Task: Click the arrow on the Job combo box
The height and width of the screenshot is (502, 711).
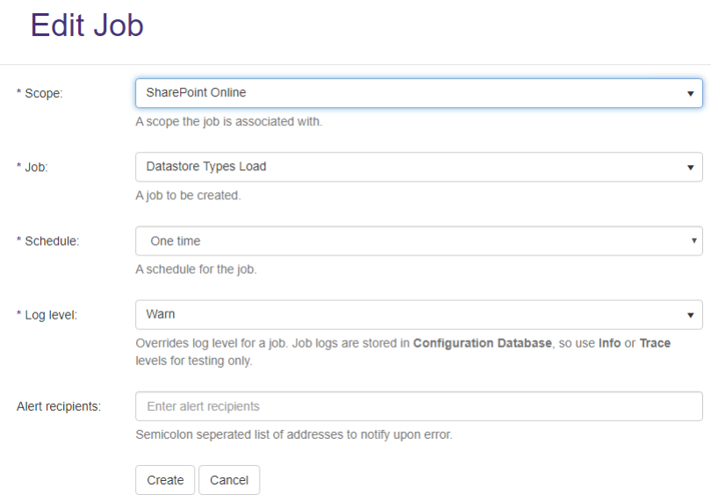Action: (x=691, y=167)
